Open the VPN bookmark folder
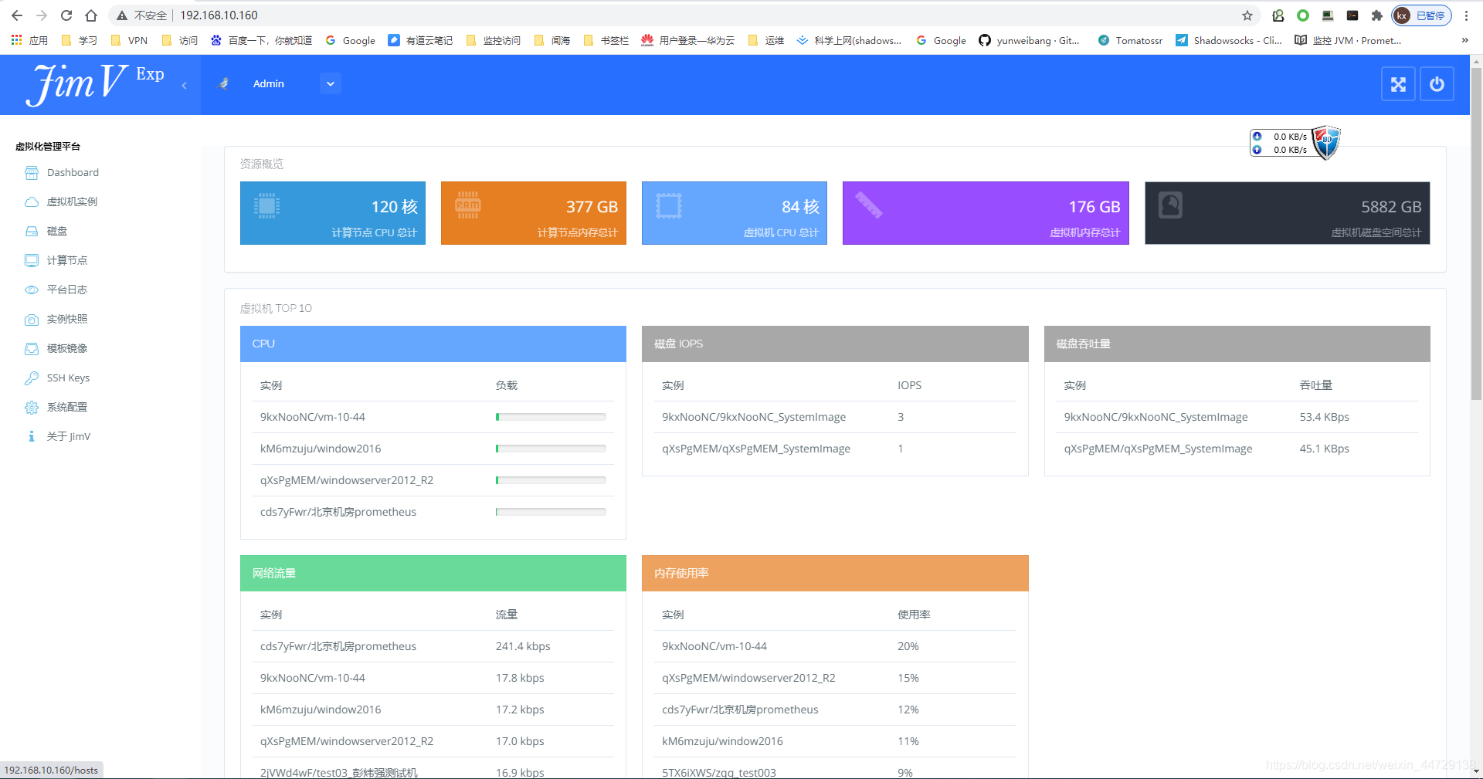This screenshot has width=1483, height=779. (x=129, y=40)
